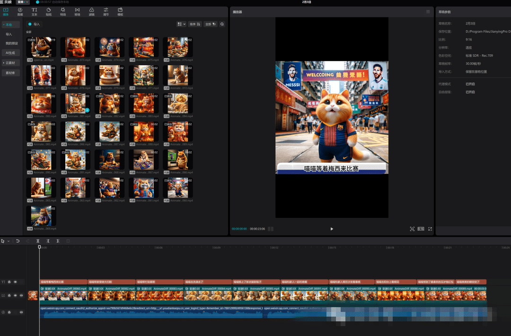Open the 特效 (Effects) tab
This screenshot has height=336, width=511.
[x=63, y=12]
